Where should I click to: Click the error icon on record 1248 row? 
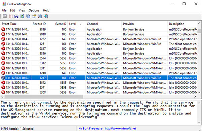point(3,73)
